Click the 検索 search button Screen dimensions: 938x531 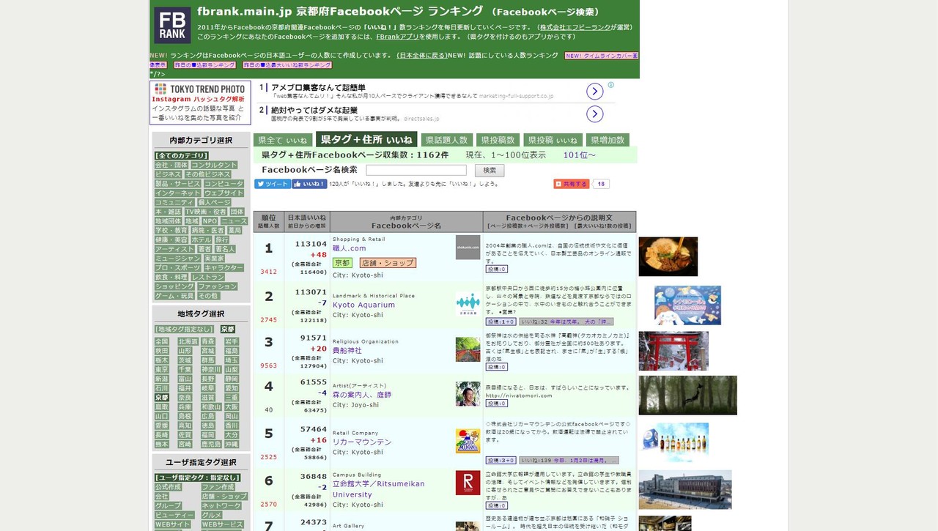coord(490,170)
